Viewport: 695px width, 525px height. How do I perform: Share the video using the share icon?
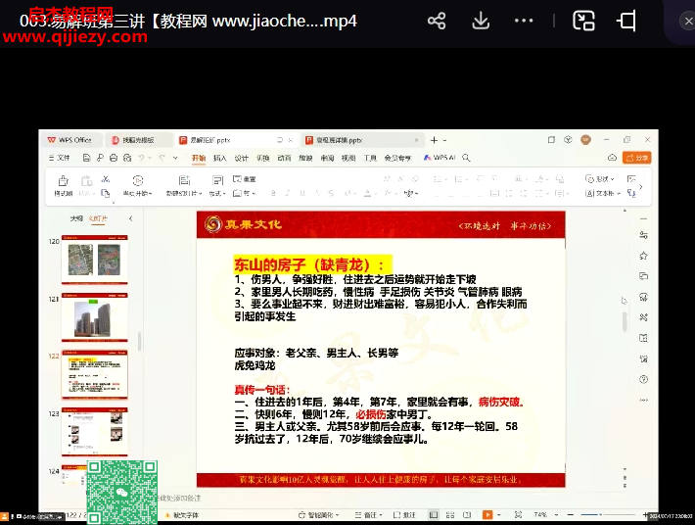437,21
